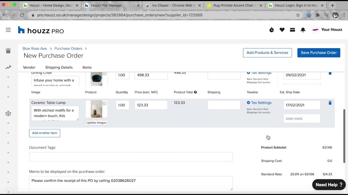Edit Ceramic Table Lamp price field 123.33
This screenshot has width=348, height=195.
pos(151,105)
